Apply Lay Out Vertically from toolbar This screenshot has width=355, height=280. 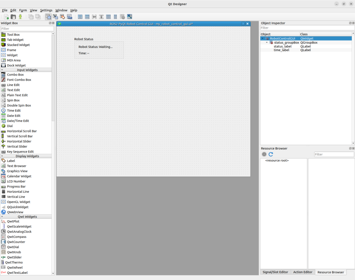pyautogui.click(x=87, y=17)
